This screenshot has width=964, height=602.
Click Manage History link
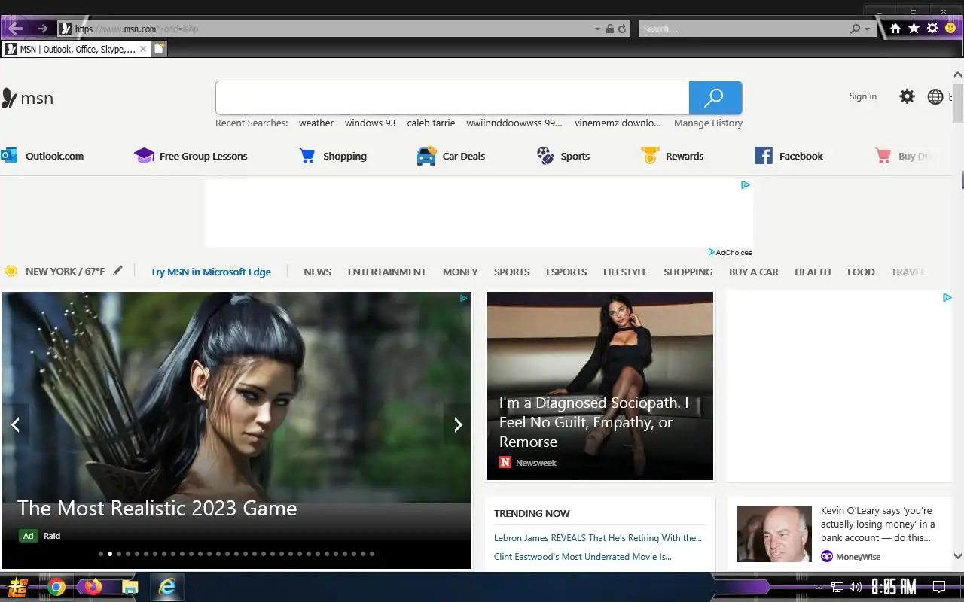click(708, 123)
